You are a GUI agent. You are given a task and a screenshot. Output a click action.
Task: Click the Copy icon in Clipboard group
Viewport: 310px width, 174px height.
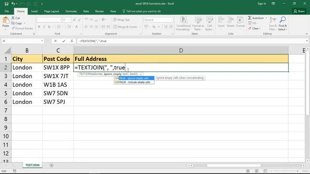(13, 23)
